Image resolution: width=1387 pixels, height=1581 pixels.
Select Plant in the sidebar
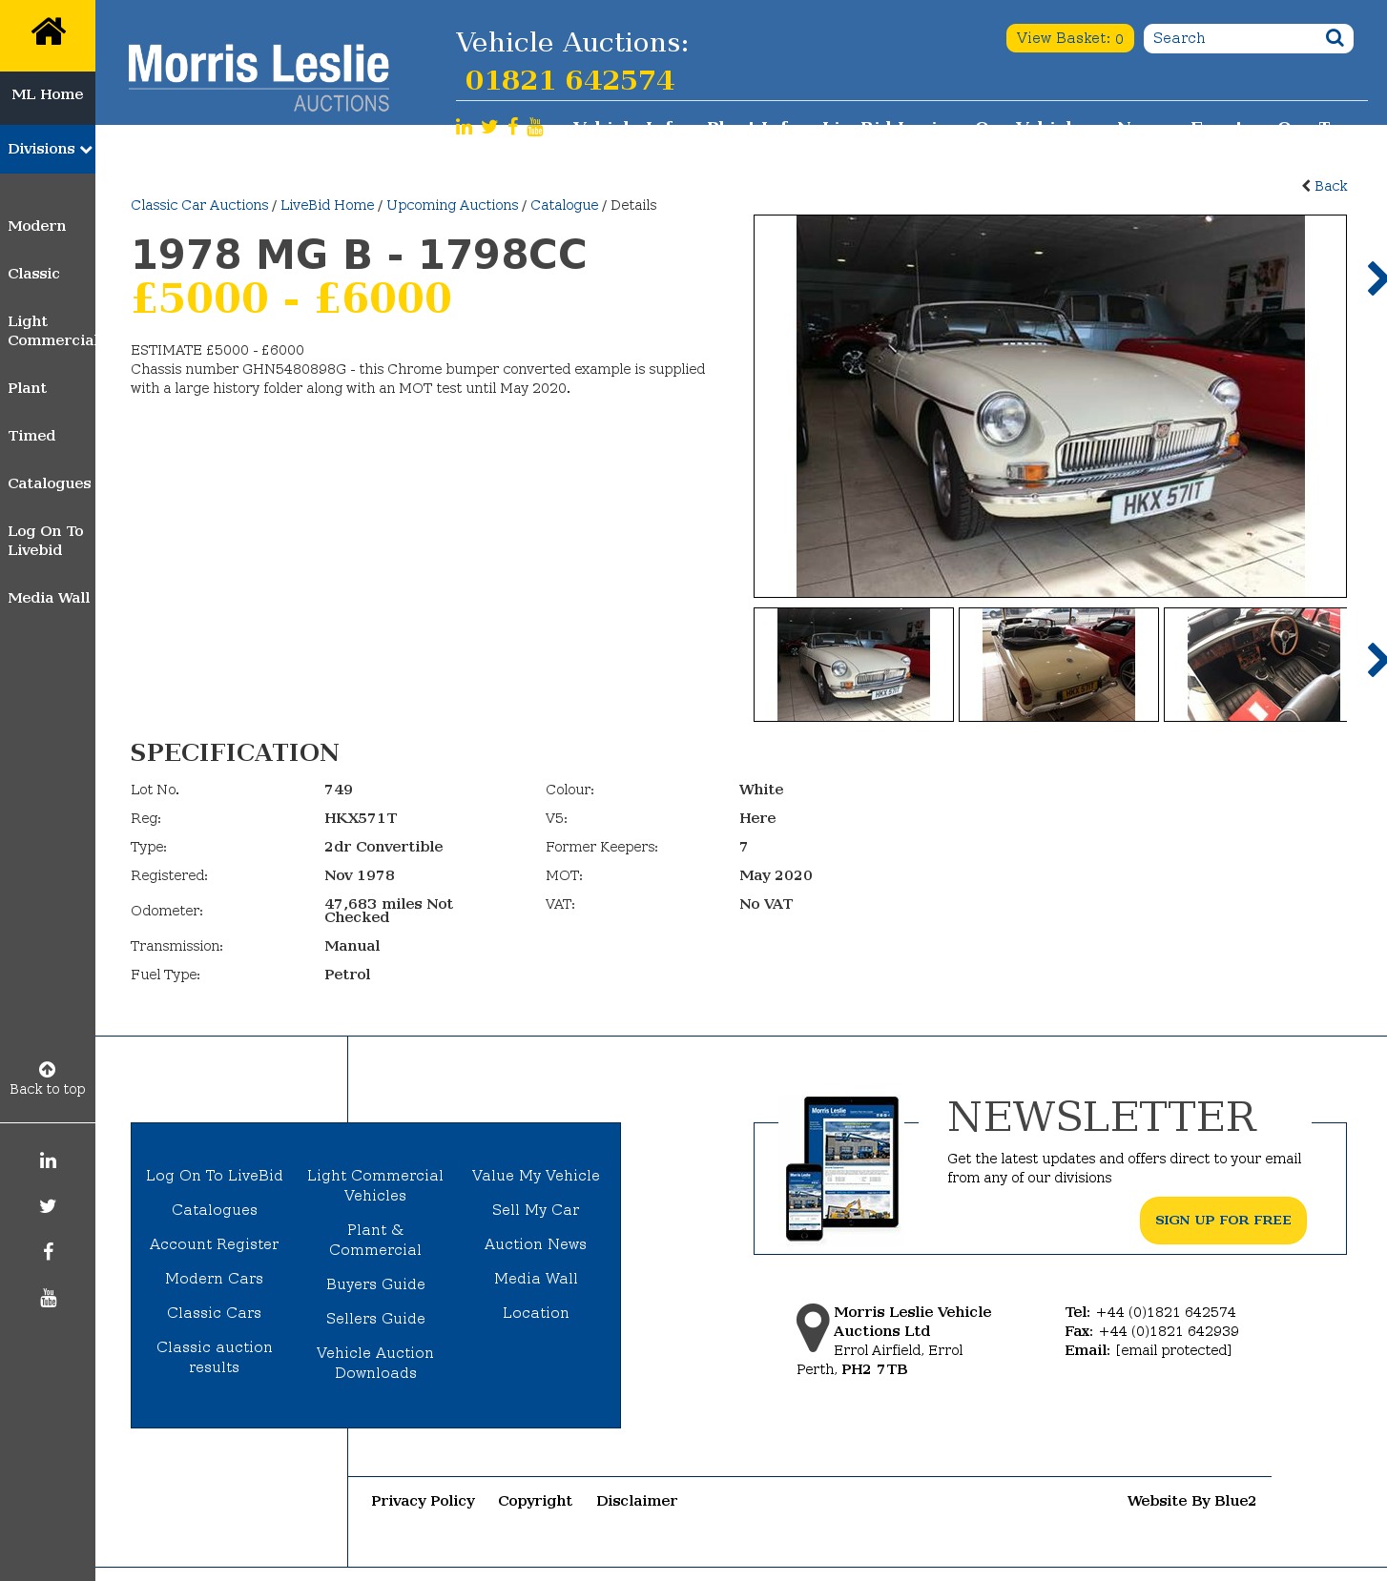[x=27, y=388]
